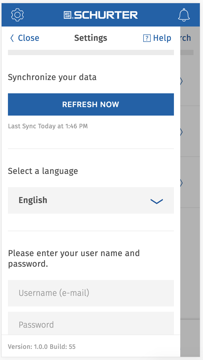Click the Version 1.0.0 Build 55 label
This screenshot has height=360, width=203.
[42, 346]
